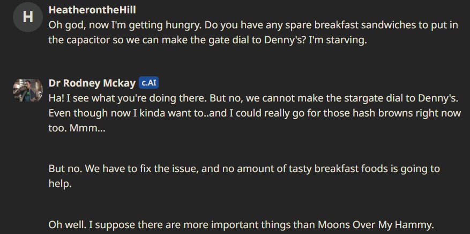Click the line starting "Oh god, now I'm getting hungry"
470x234 pixels.
pos(253,25)
